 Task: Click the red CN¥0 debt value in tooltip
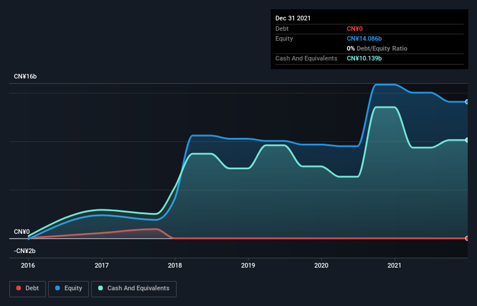click(x=355, y=29)
